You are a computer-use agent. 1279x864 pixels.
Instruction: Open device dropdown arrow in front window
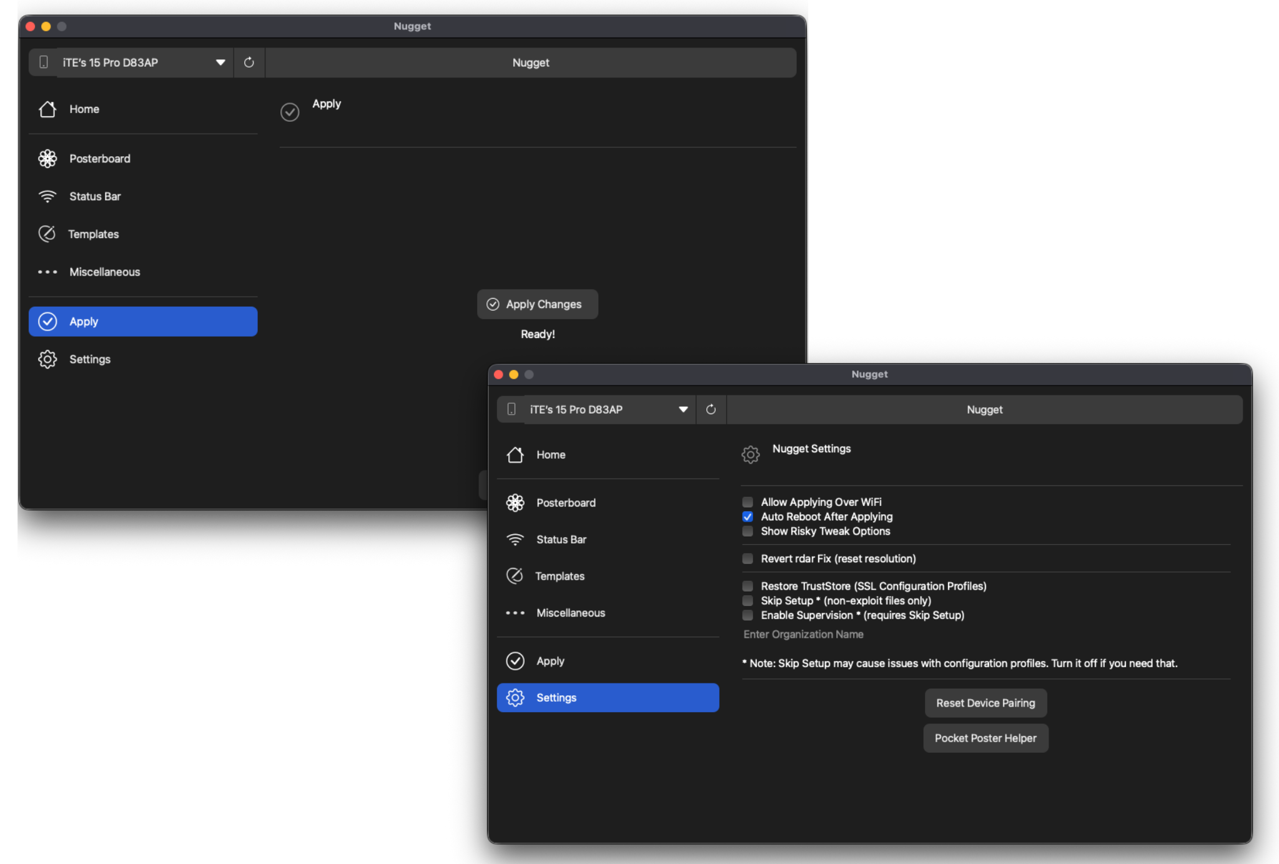click(683, 409)
